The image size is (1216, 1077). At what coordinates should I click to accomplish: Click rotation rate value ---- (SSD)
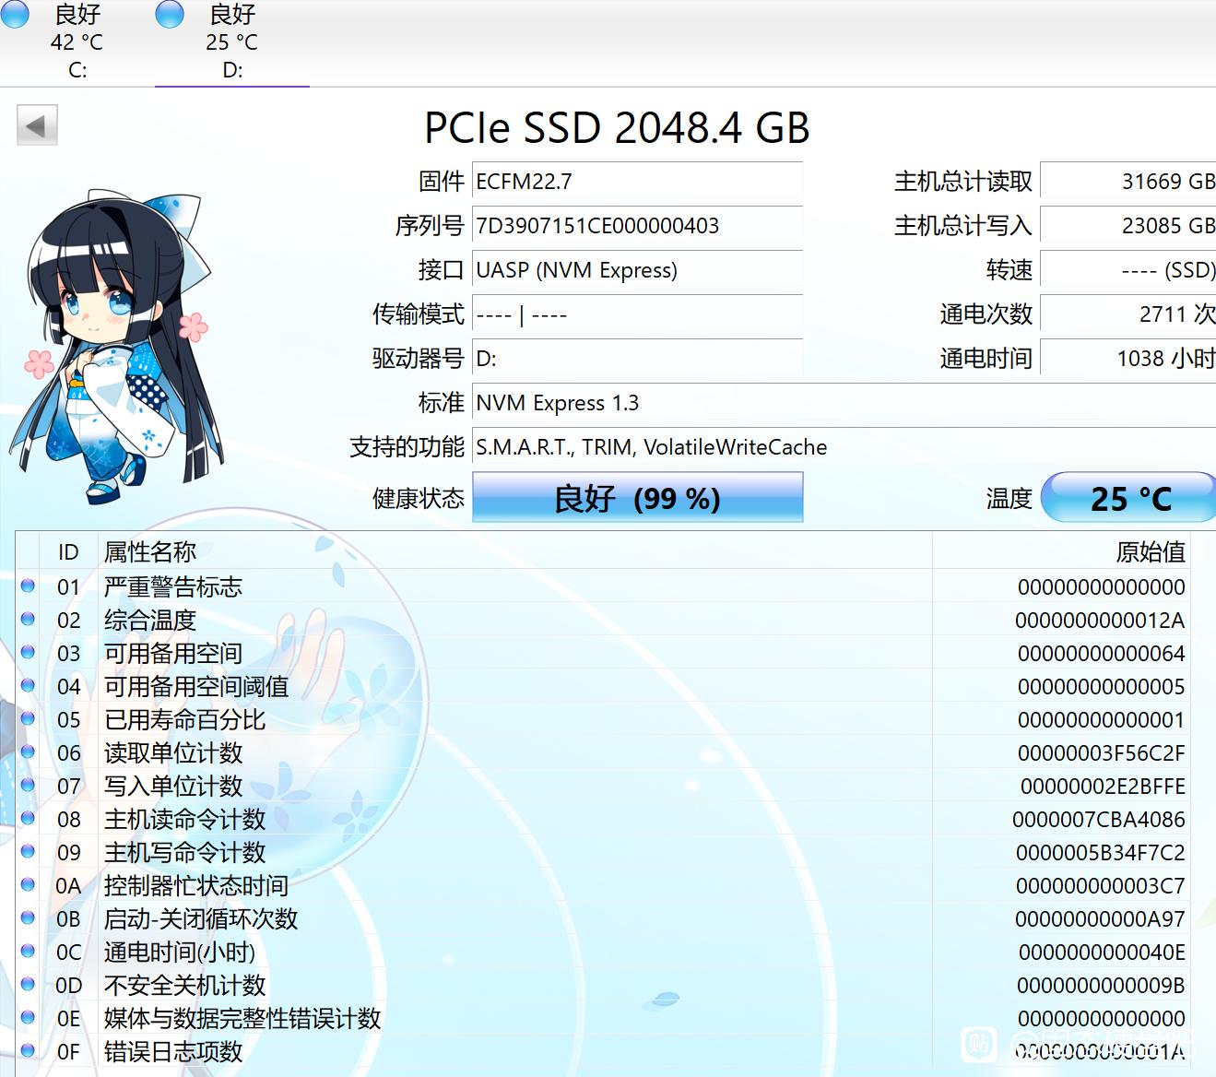coord(1128,270)
